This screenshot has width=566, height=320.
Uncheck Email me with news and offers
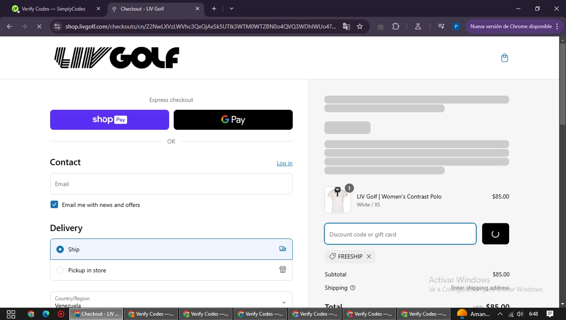pos(54,204)
